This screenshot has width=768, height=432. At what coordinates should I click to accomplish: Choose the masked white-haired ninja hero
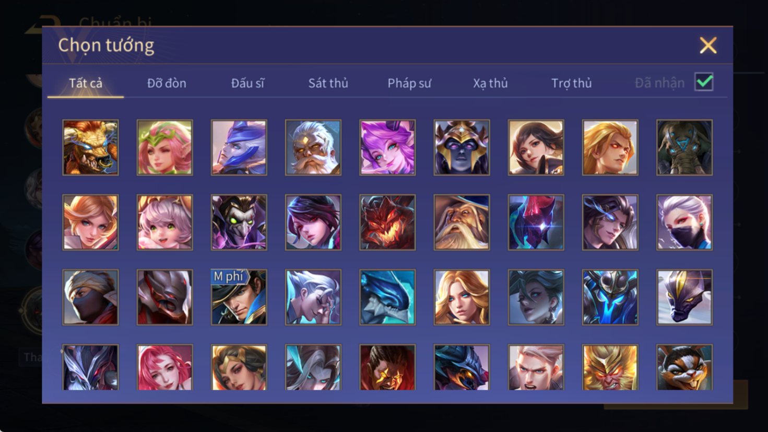coord(684,223)
